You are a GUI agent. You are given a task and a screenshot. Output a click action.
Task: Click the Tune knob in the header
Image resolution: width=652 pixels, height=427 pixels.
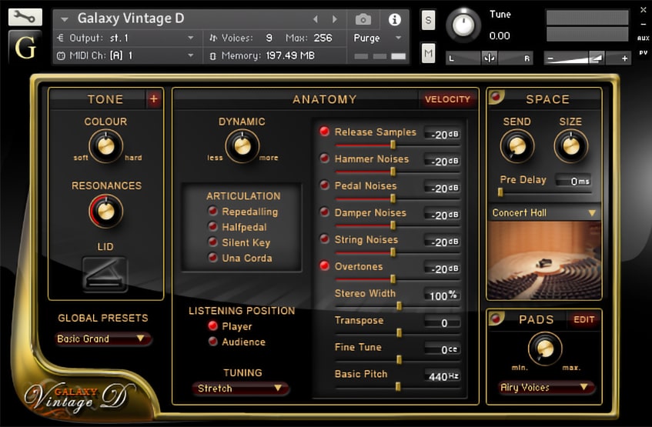[463, 25]
